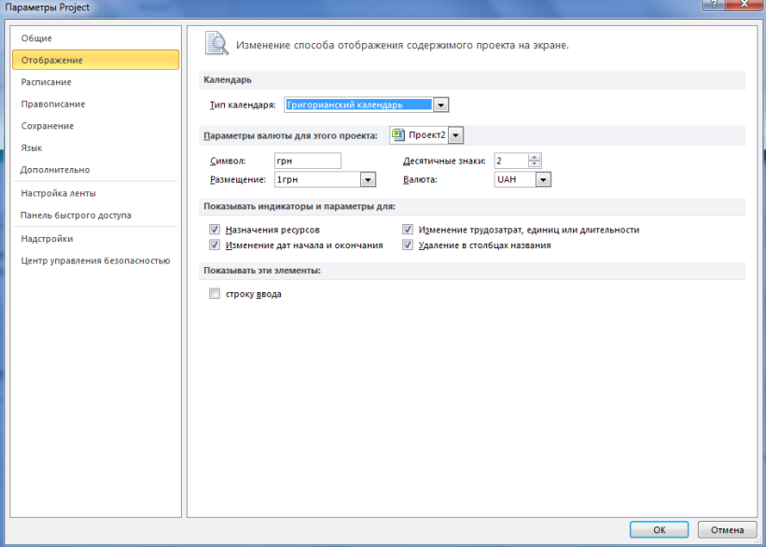Click the UAH currency field
Image resolution: width=766 pixels, height=547 pixels.
pyautogui.click(x=515, y=180)
